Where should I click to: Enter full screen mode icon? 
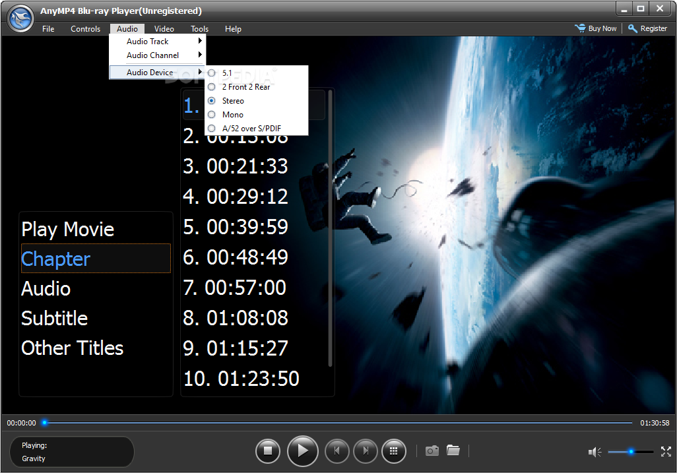click(666, 451)
